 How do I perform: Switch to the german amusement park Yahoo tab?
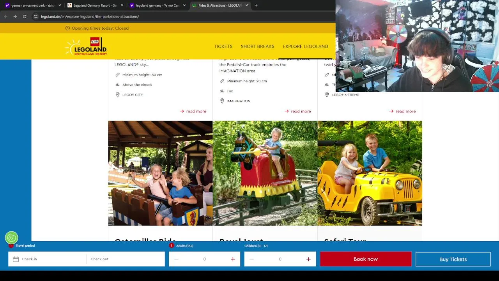[33, 5]
